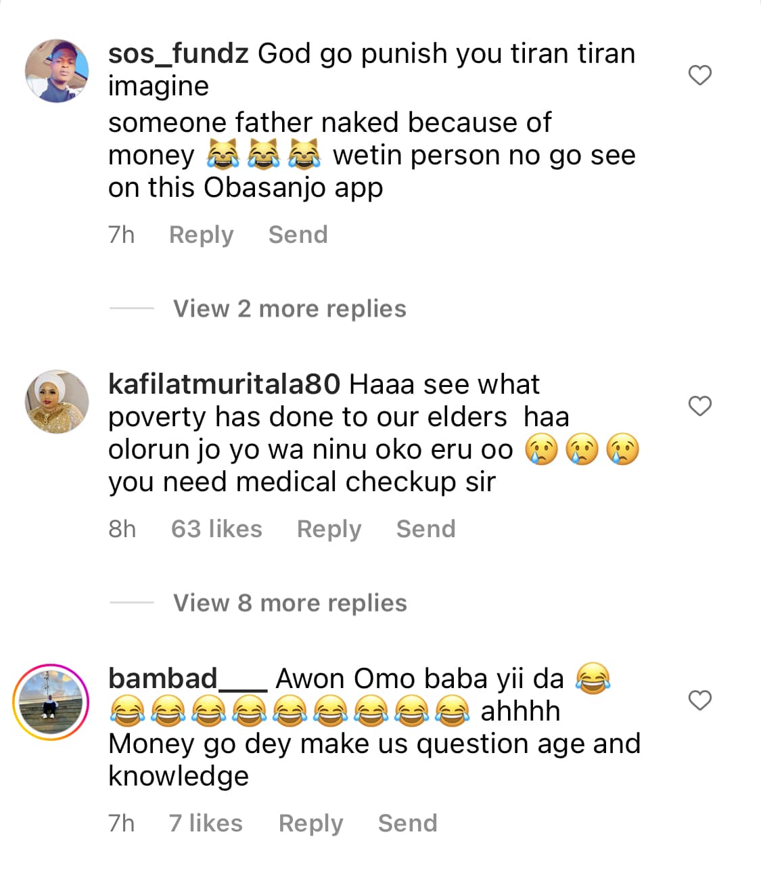The image size is (761, 887).
Task: View the 63 likes list
Action: [216, 529]
